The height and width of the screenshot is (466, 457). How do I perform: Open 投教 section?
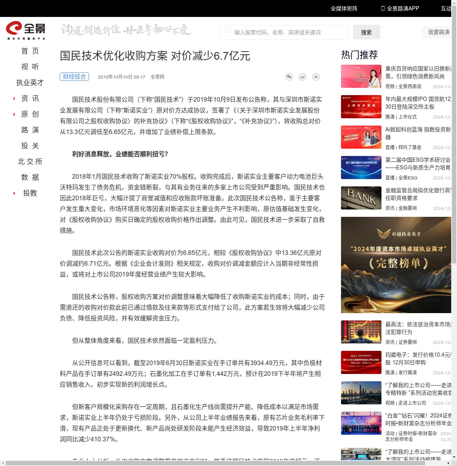[x=30, y=193]
